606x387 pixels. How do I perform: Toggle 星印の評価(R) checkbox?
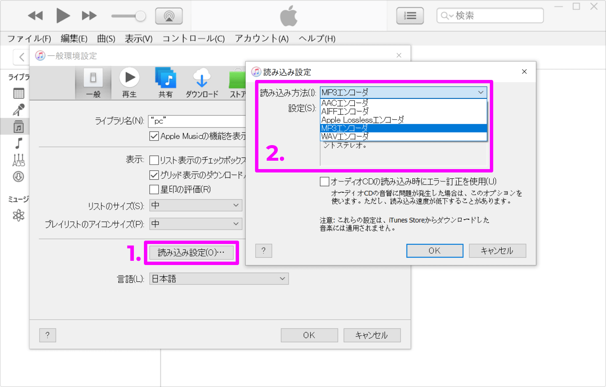[154, 189]
